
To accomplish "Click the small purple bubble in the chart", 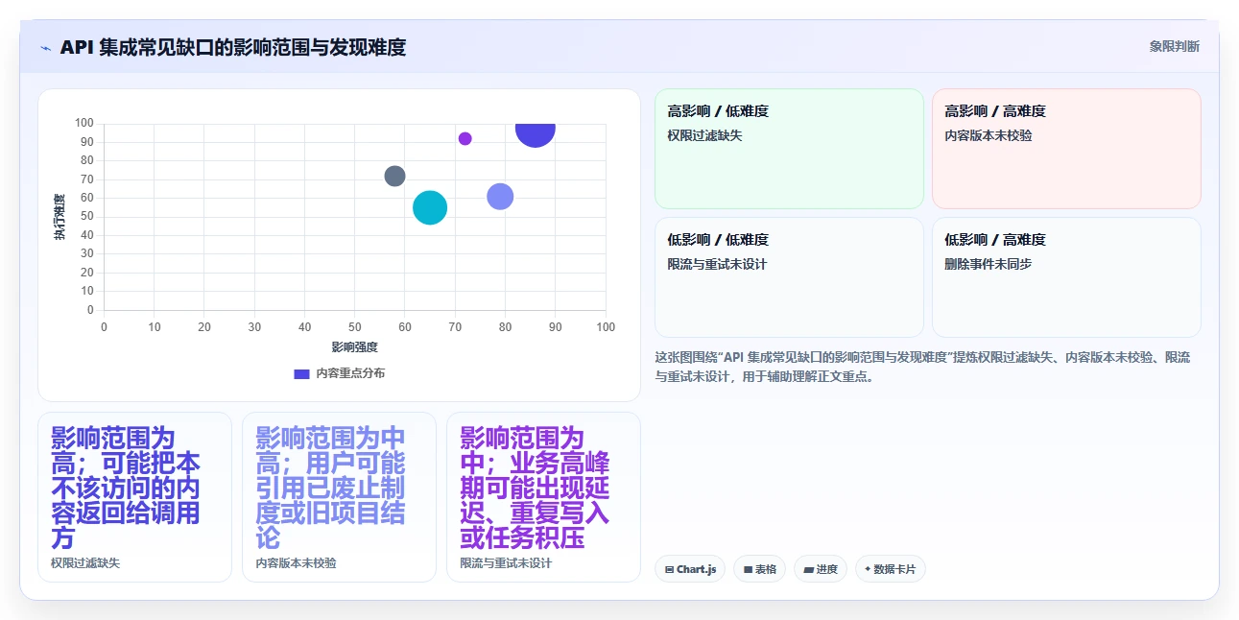I will click(x=465, y=138).
